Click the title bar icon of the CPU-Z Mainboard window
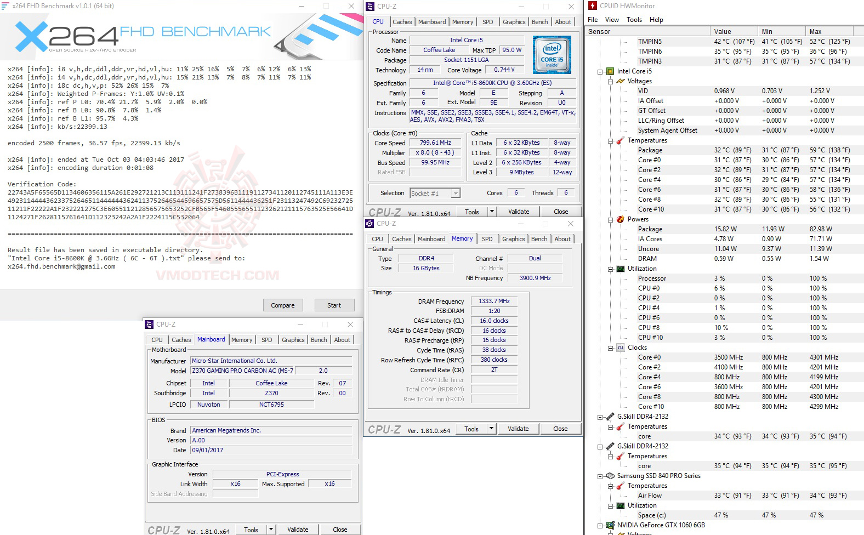 (x=149, y=325)
